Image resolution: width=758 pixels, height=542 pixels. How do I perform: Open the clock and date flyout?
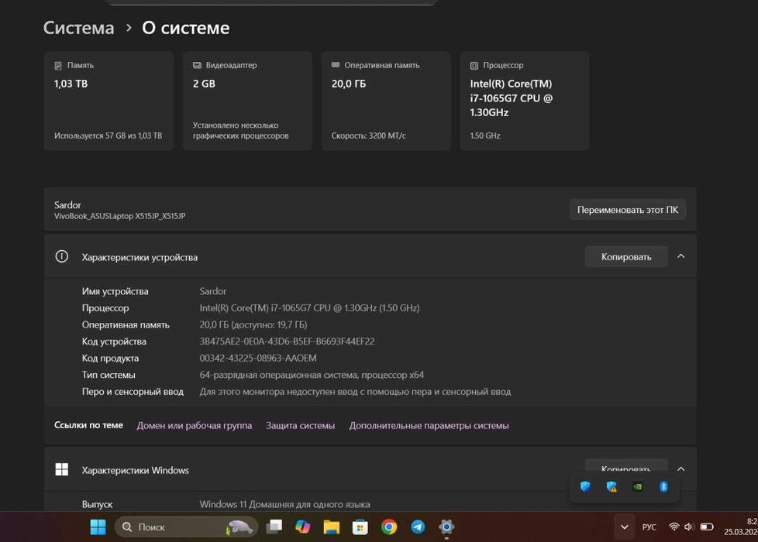click(x=740, y=527)
